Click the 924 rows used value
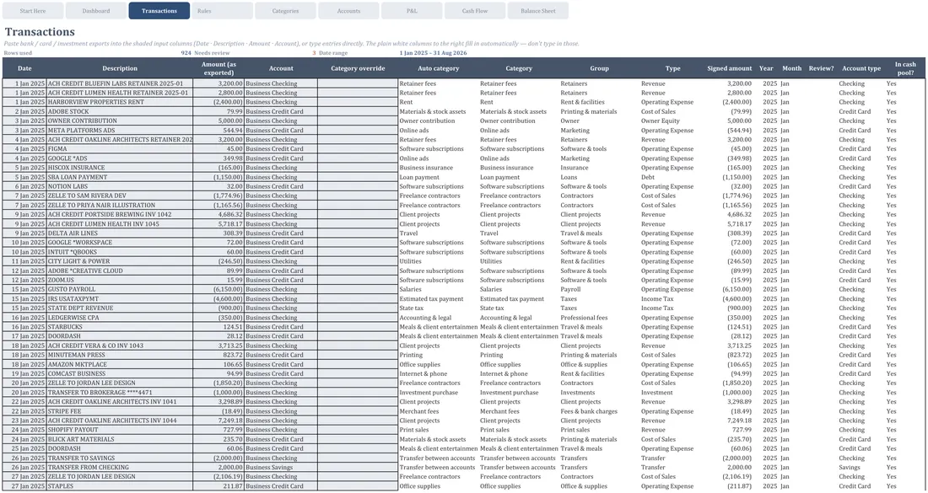 186,53
